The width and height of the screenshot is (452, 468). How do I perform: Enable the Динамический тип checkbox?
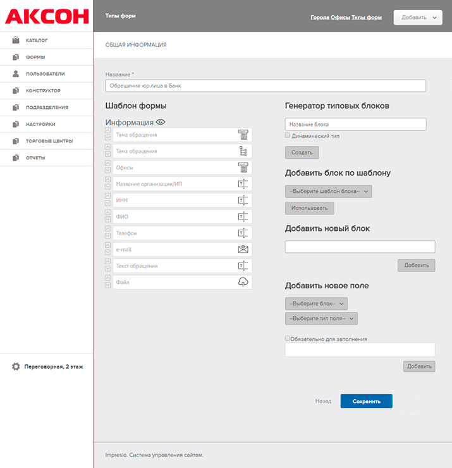(x=288, y=135)
